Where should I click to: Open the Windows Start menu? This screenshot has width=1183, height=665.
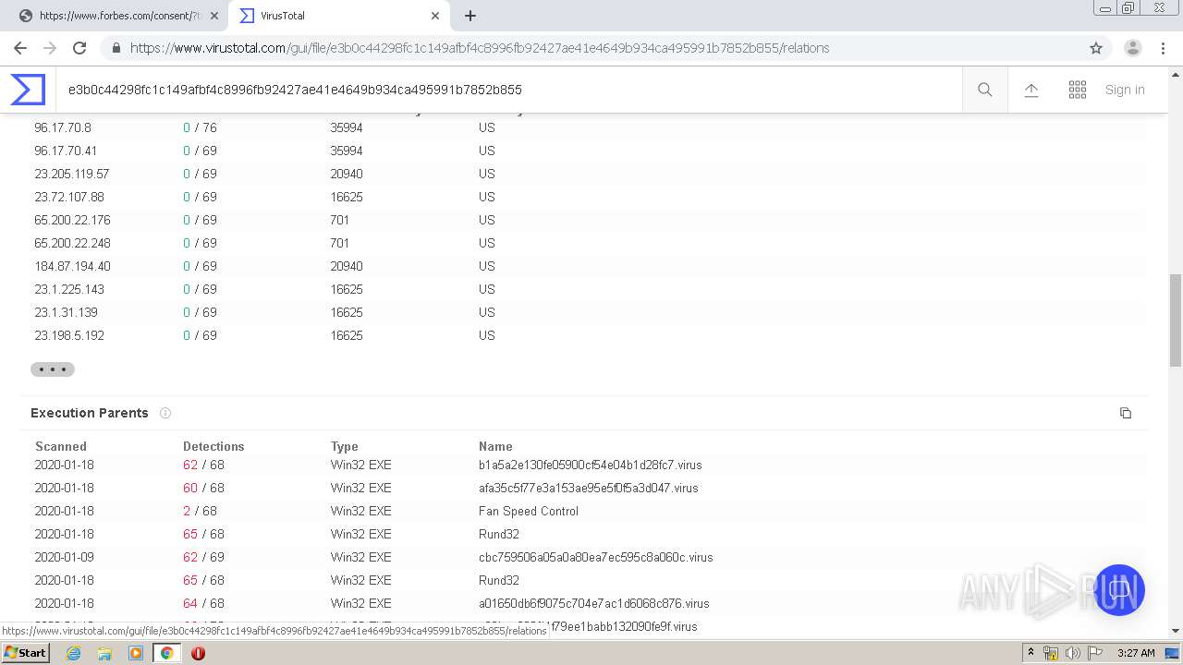pos(25,652)
